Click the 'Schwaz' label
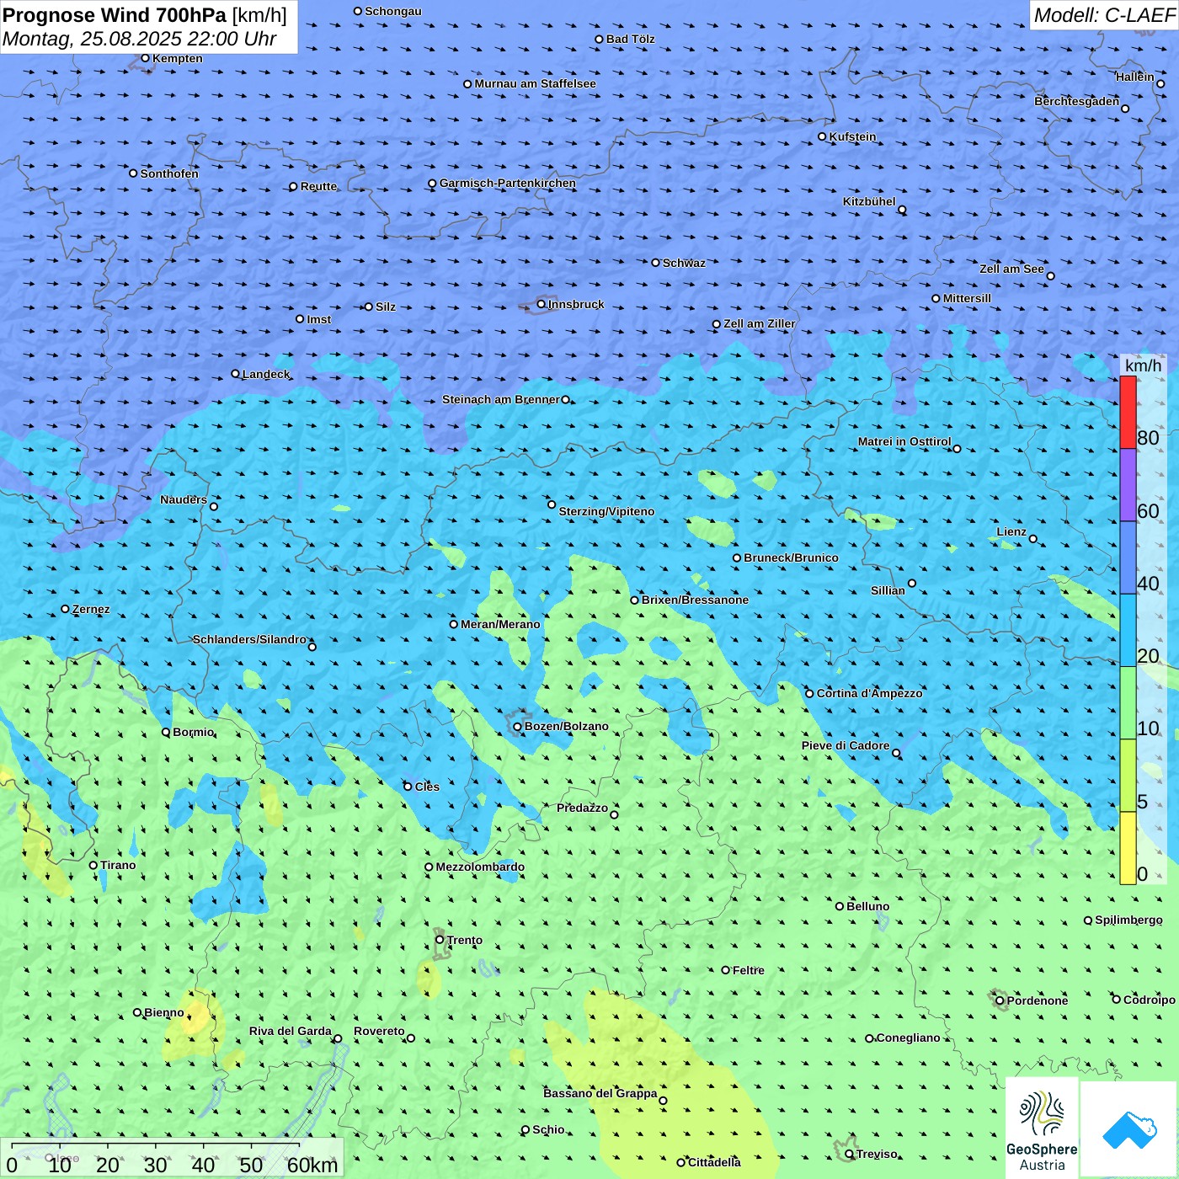This screenshot has width=1179, height=1179. [684, 263]
